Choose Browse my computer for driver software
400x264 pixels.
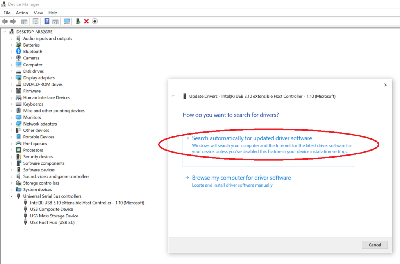[241, 178]
